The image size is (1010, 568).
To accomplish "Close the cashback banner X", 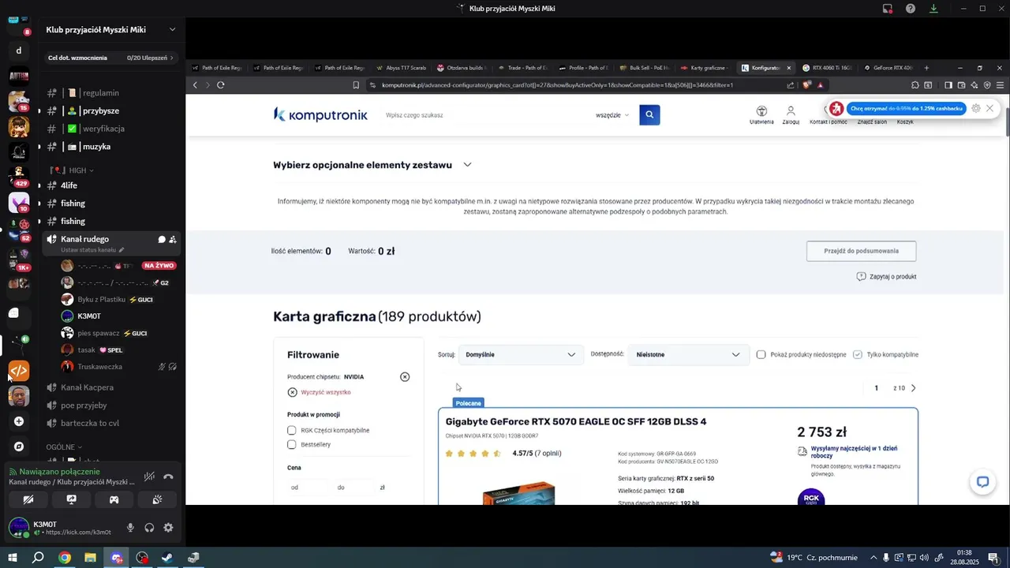I will [989, 108].
